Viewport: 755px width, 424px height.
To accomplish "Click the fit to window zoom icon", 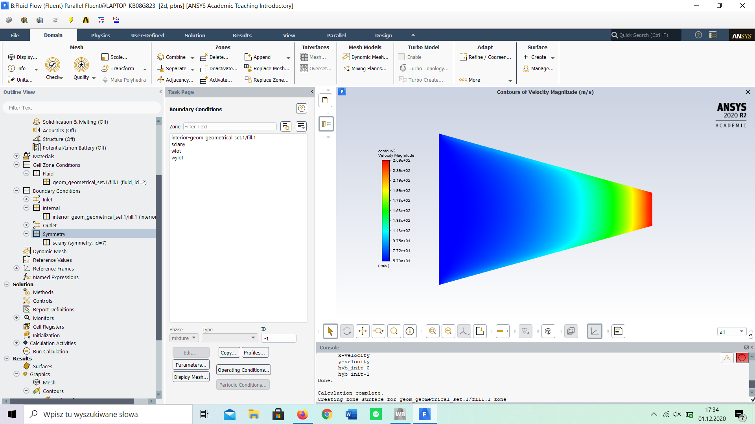I will [433, 331].
